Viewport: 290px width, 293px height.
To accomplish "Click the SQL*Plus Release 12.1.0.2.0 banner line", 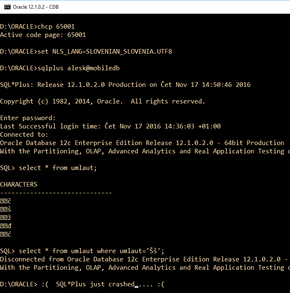I will [125, 85].
